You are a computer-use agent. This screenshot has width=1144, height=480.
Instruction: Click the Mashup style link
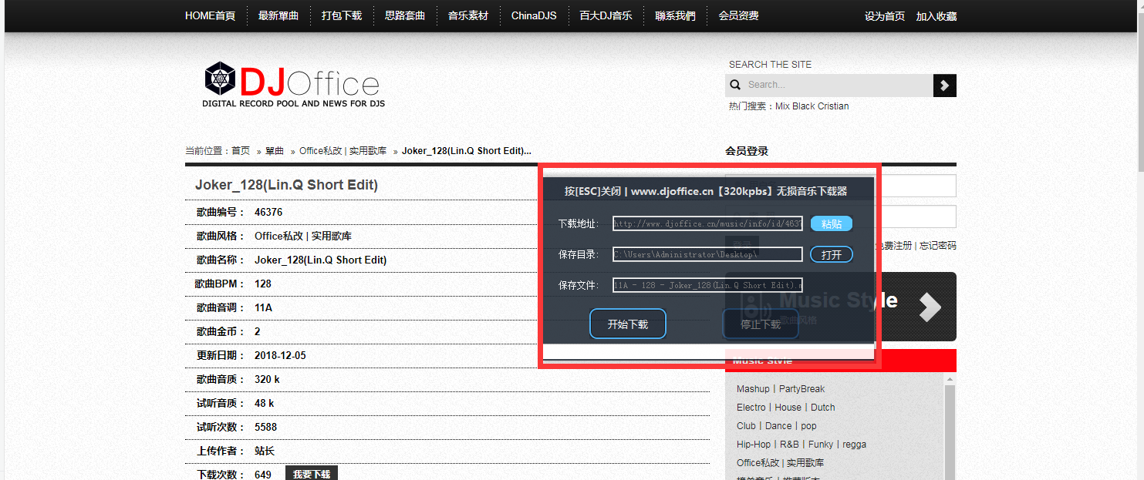click(x=753, y=389)
